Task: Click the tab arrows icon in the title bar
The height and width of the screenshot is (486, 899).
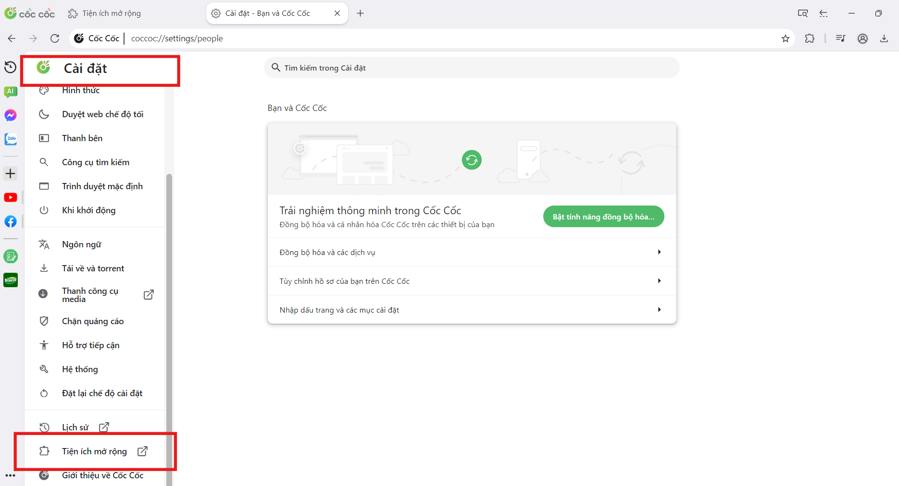Action: [x=824, y=13]
